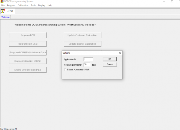Click the Program Fleet ECM button
Screen dimensions: 180x130
[28, 44]
